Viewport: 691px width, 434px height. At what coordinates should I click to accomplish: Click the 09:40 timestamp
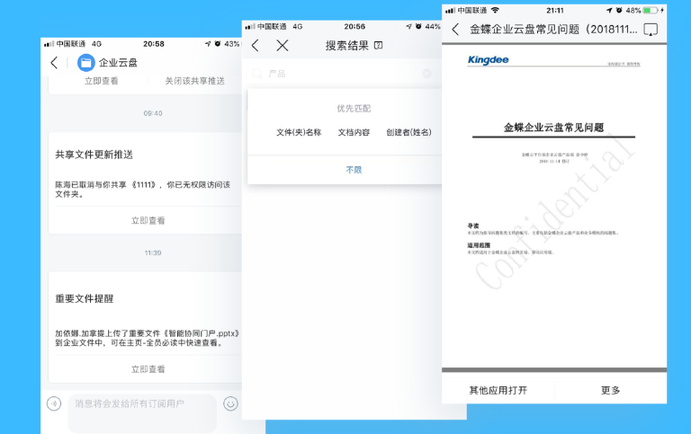[153, 113]
